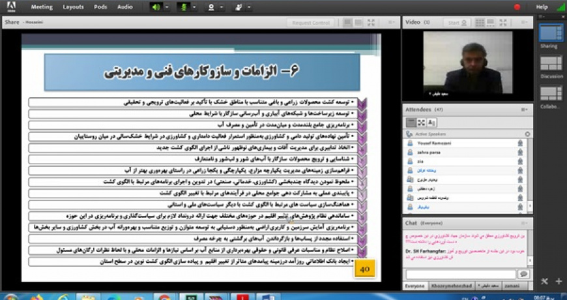Click the Start webcam button in Video pod
Image resolution: width=567 pixels, height=300 pixels.
click(458, 22)
